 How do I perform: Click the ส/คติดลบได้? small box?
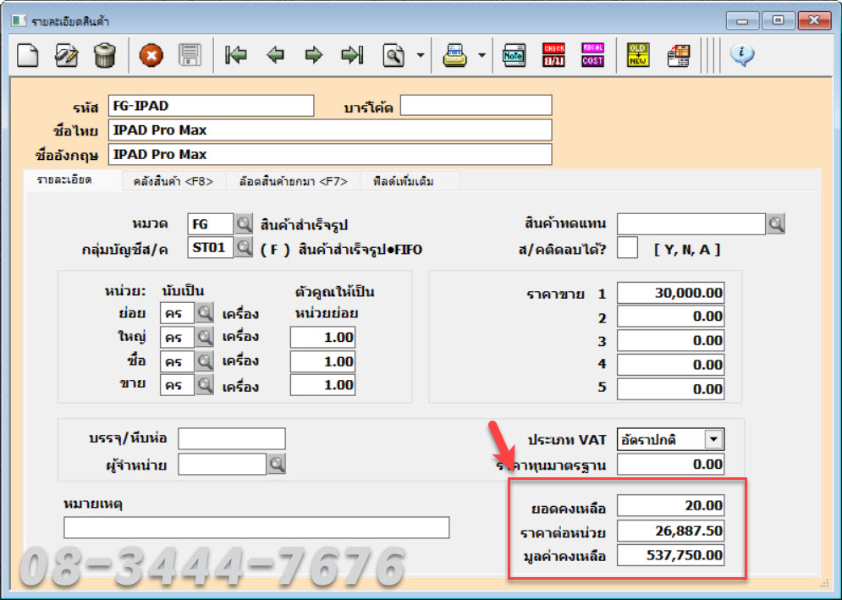click(x=627, y=248)
